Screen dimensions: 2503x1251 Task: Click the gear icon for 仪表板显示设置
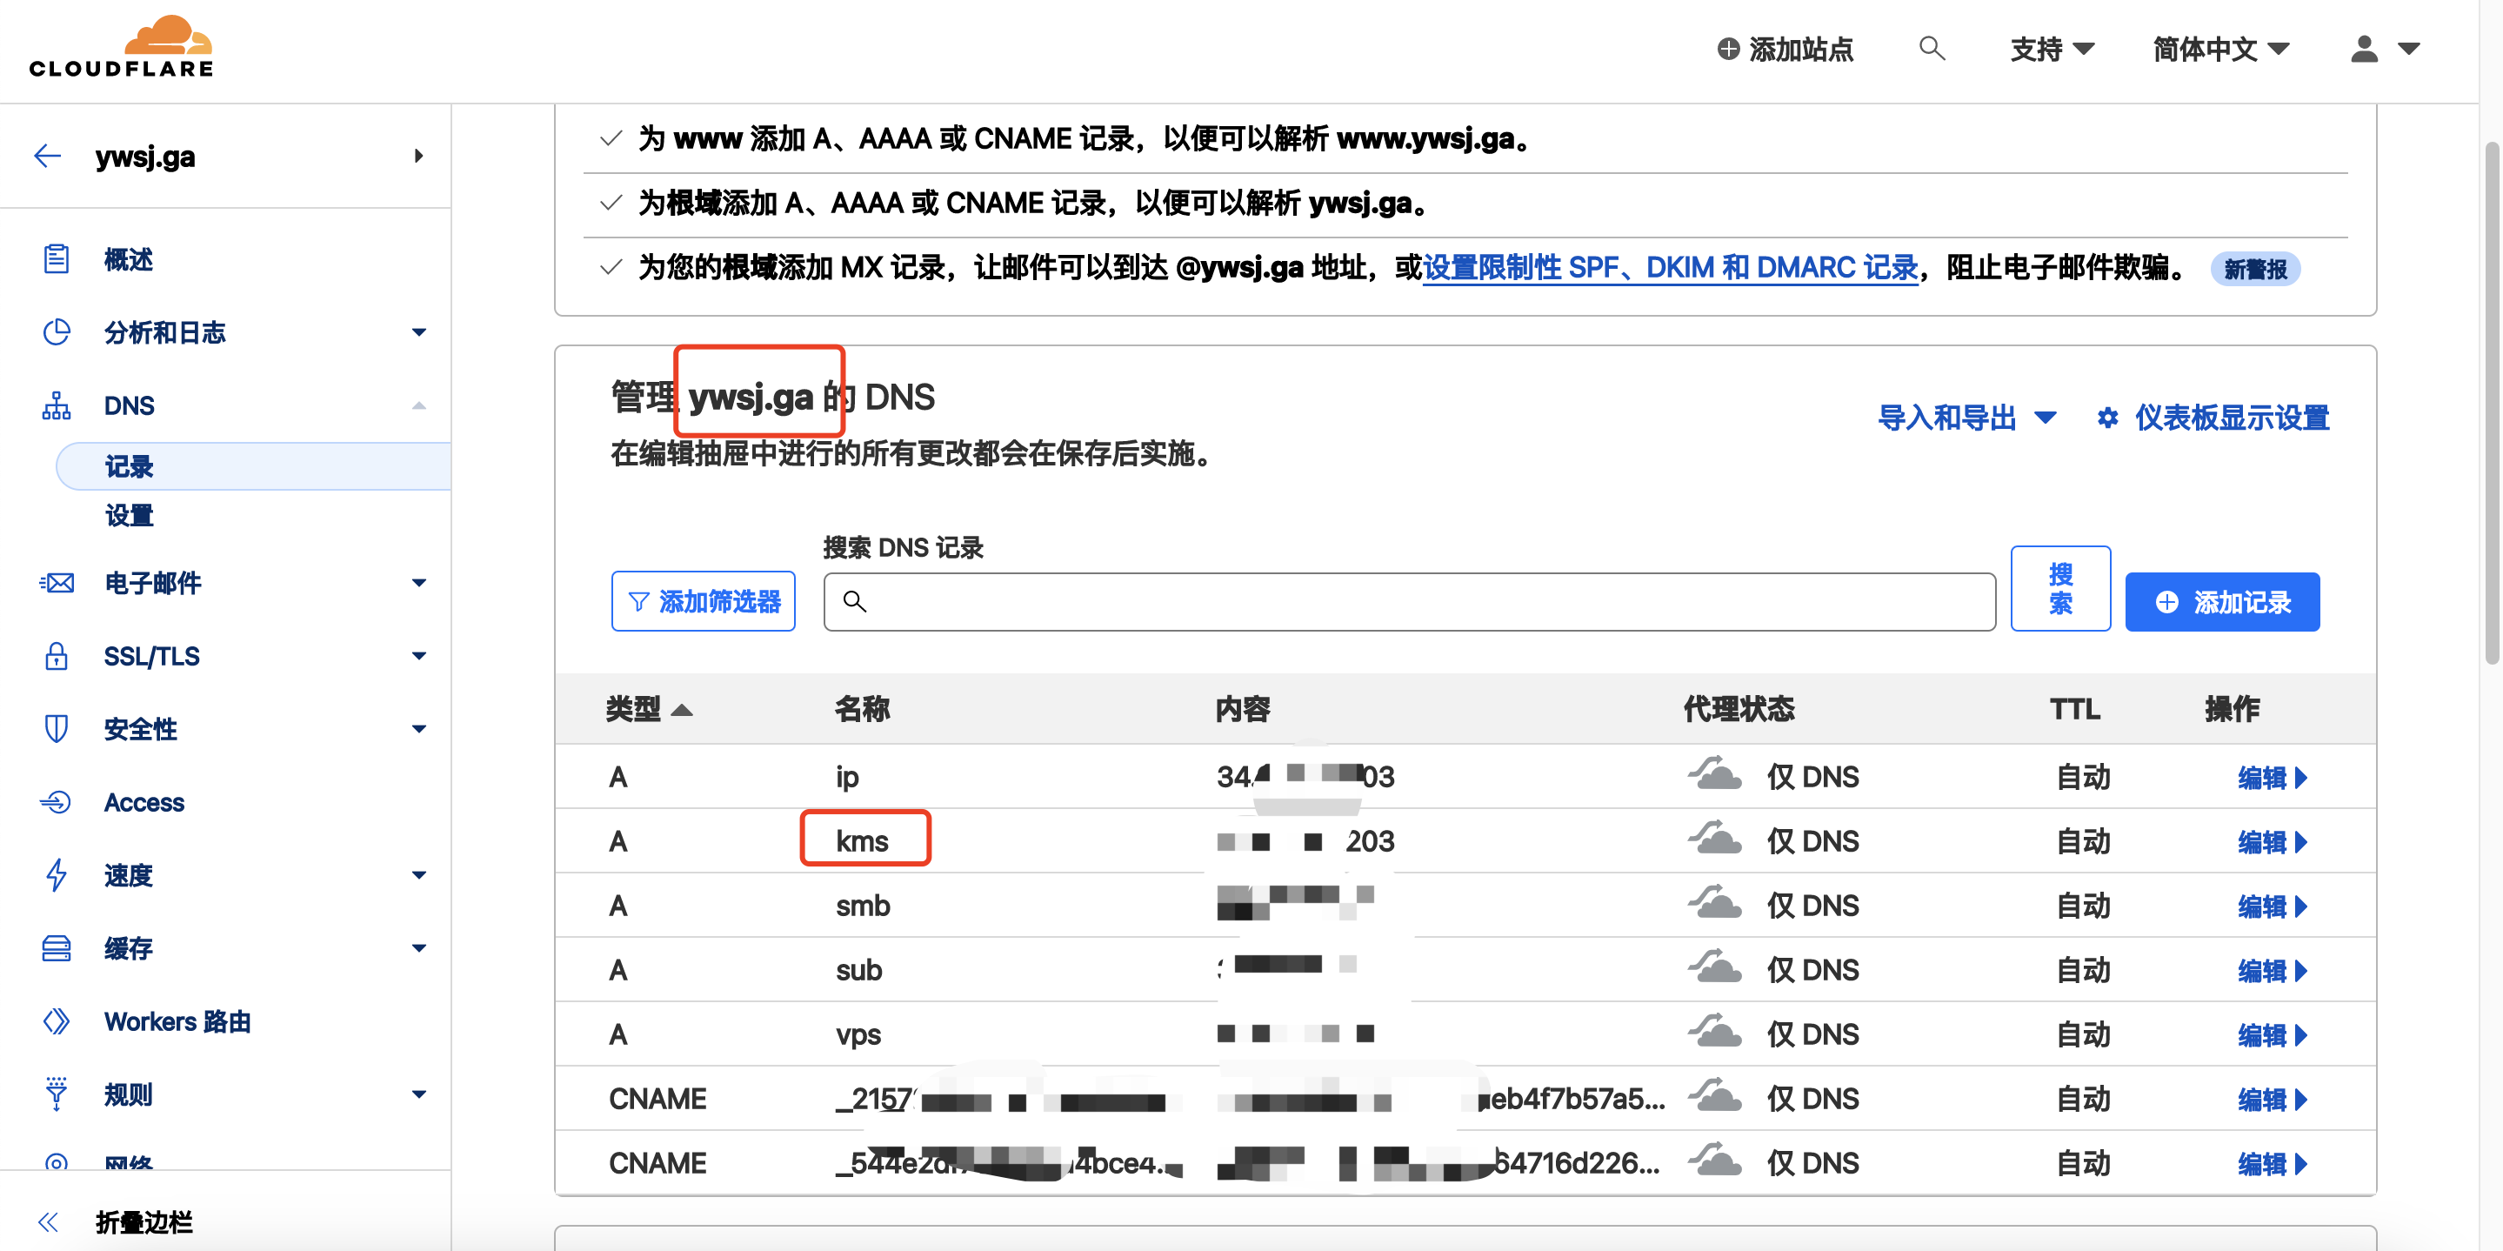coord(2106,418)
